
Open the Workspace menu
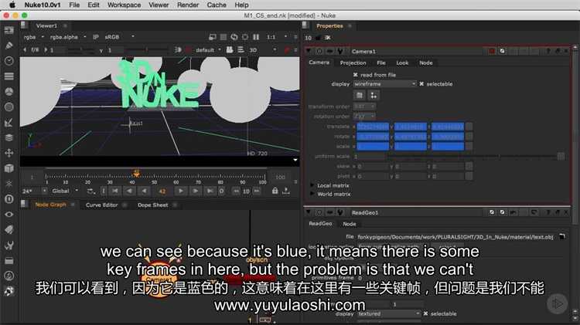[x=124, y=5]
